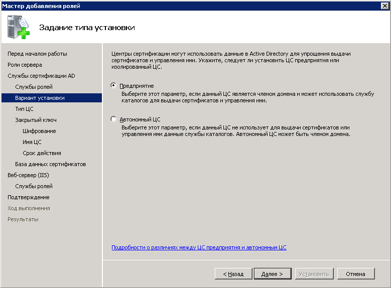The image size is (391, 288).
Task: Open the link about CA type differences
Action: click(199, 247)
